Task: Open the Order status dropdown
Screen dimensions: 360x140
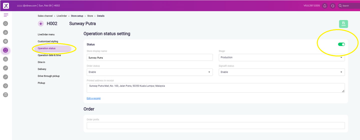Action: coord(149,72)
